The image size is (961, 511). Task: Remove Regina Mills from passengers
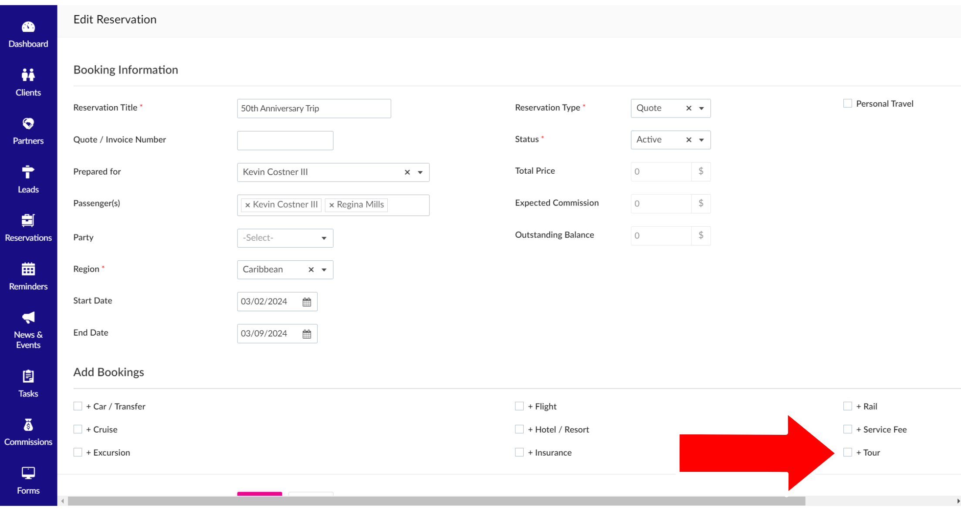pos(332,205)
